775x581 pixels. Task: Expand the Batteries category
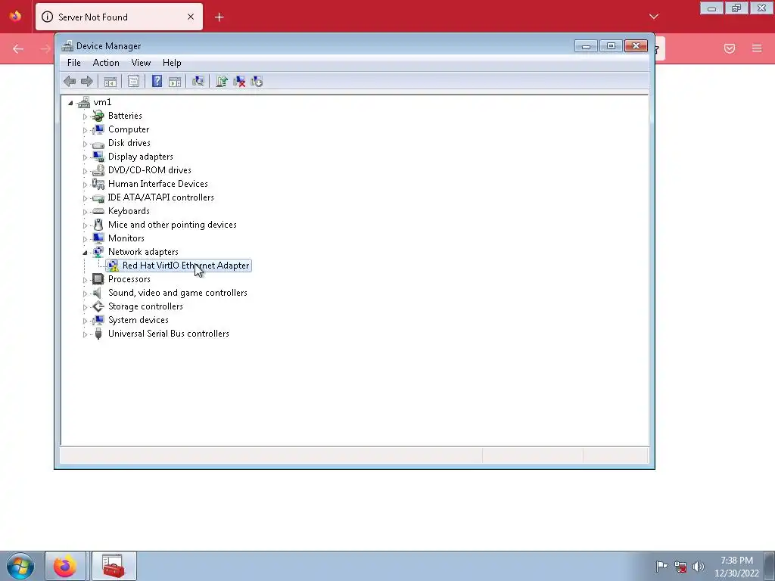(x=85, y=117)
